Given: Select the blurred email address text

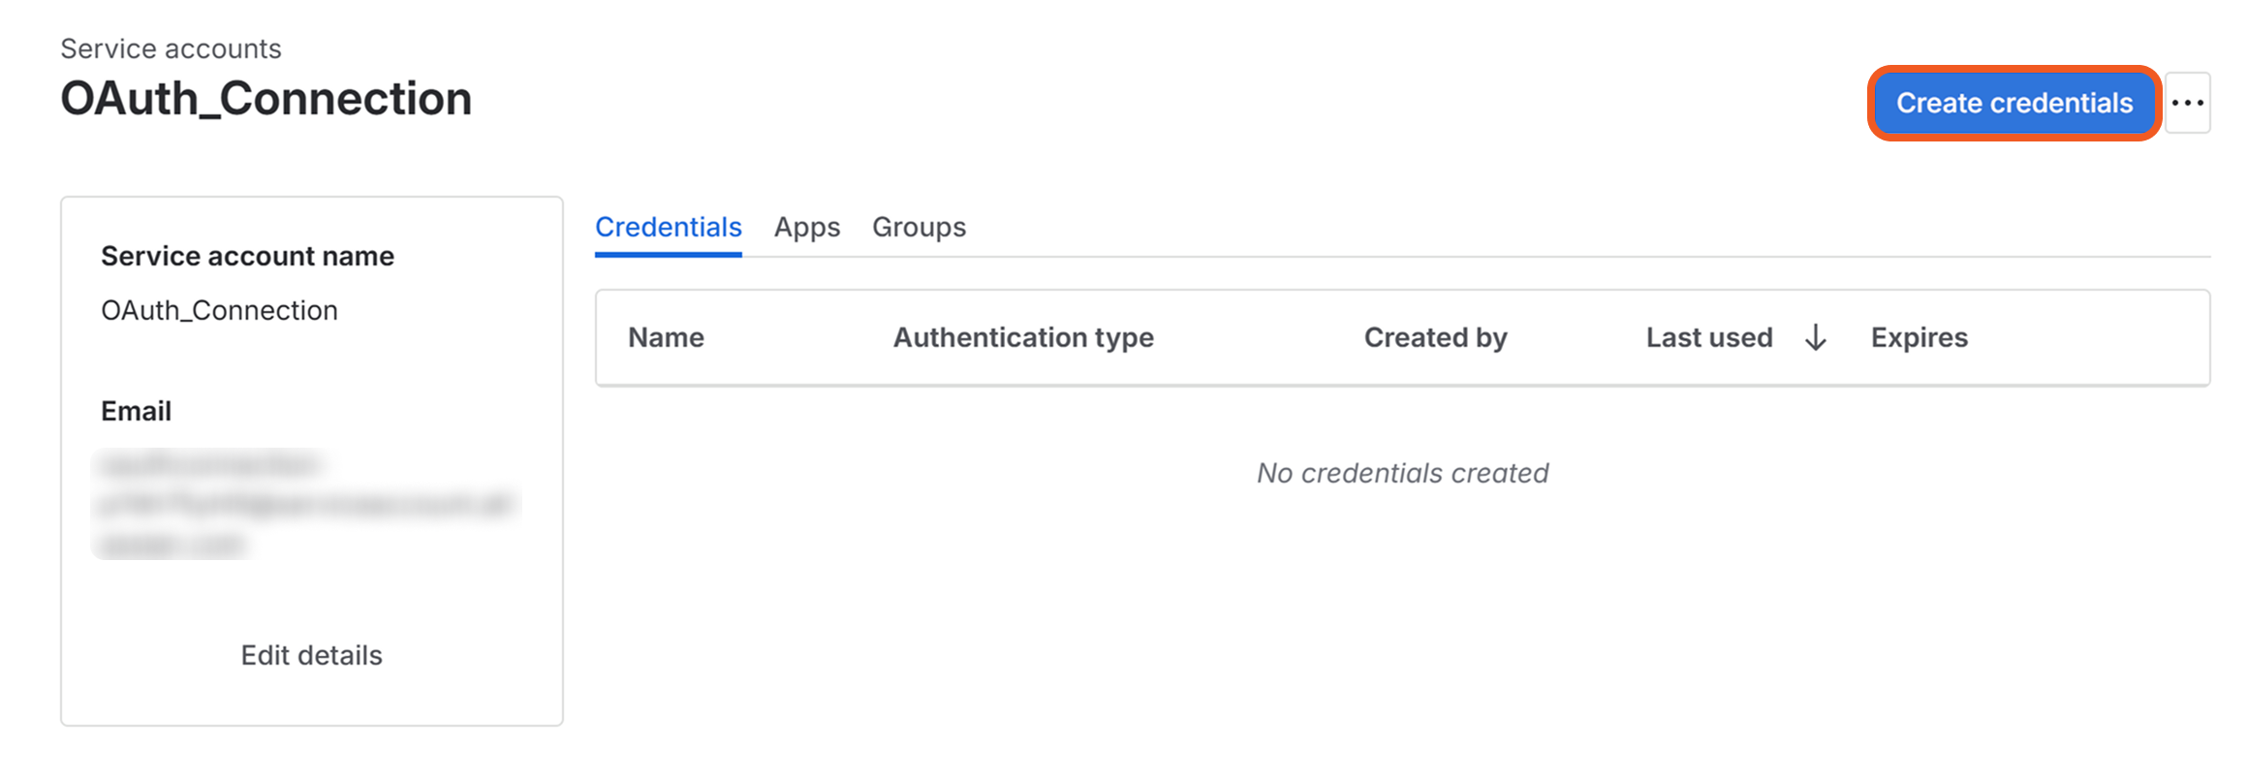Looking at the screenshot, I should click(305, 504).
